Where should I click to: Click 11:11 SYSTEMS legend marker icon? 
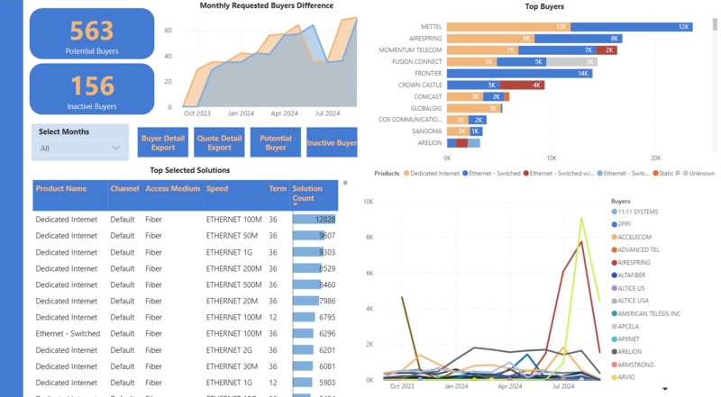(x=614, y=212)
